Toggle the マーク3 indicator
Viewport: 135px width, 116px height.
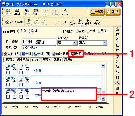click(48, 107)
